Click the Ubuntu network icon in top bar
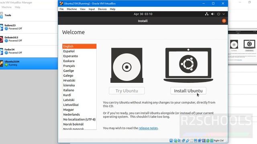Screen dimensions: 257x144 [207, 14]
